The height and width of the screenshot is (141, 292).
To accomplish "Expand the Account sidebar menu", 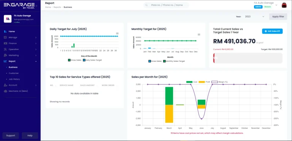I will (x=21, y=85).
